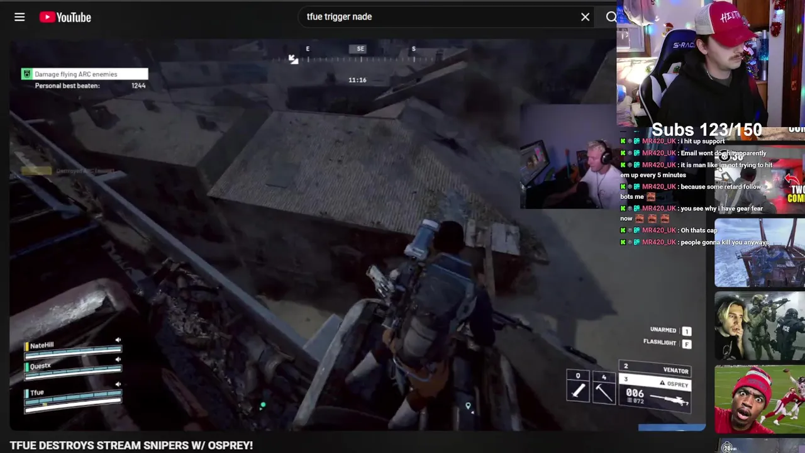
Task: Click the personal best value 1244
Action: [138, 86]
